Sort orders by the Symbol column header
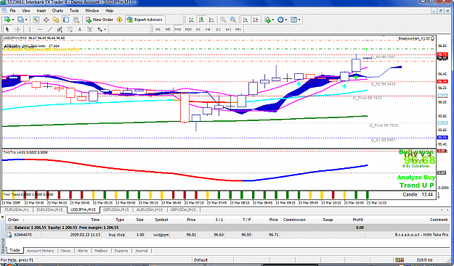This screenshot has width=454, height=266. (x=161, y=220)
